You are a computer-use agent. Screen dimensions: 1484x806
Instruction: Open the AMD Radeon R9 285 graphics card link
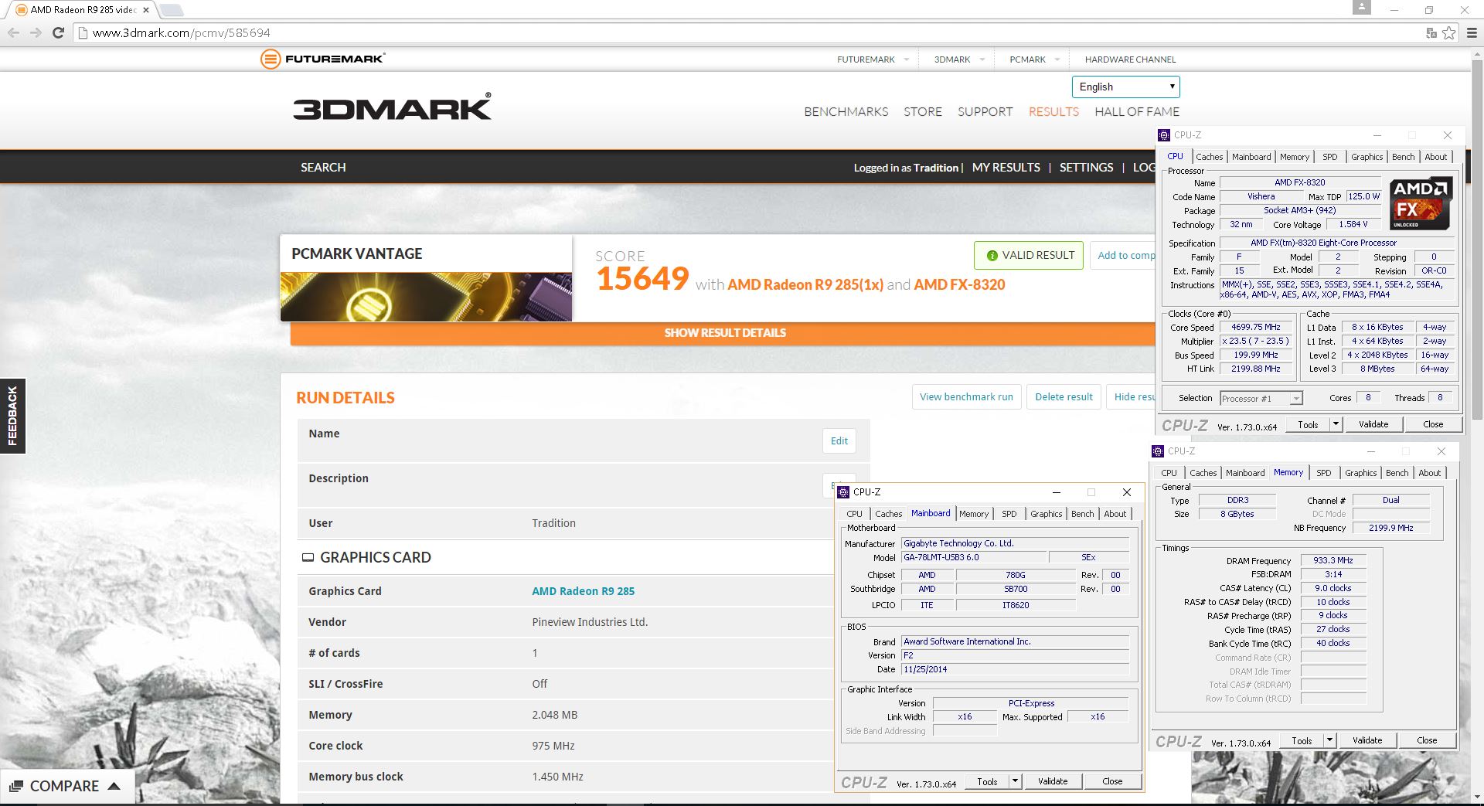pyautogui.click(x=583, y=591)
